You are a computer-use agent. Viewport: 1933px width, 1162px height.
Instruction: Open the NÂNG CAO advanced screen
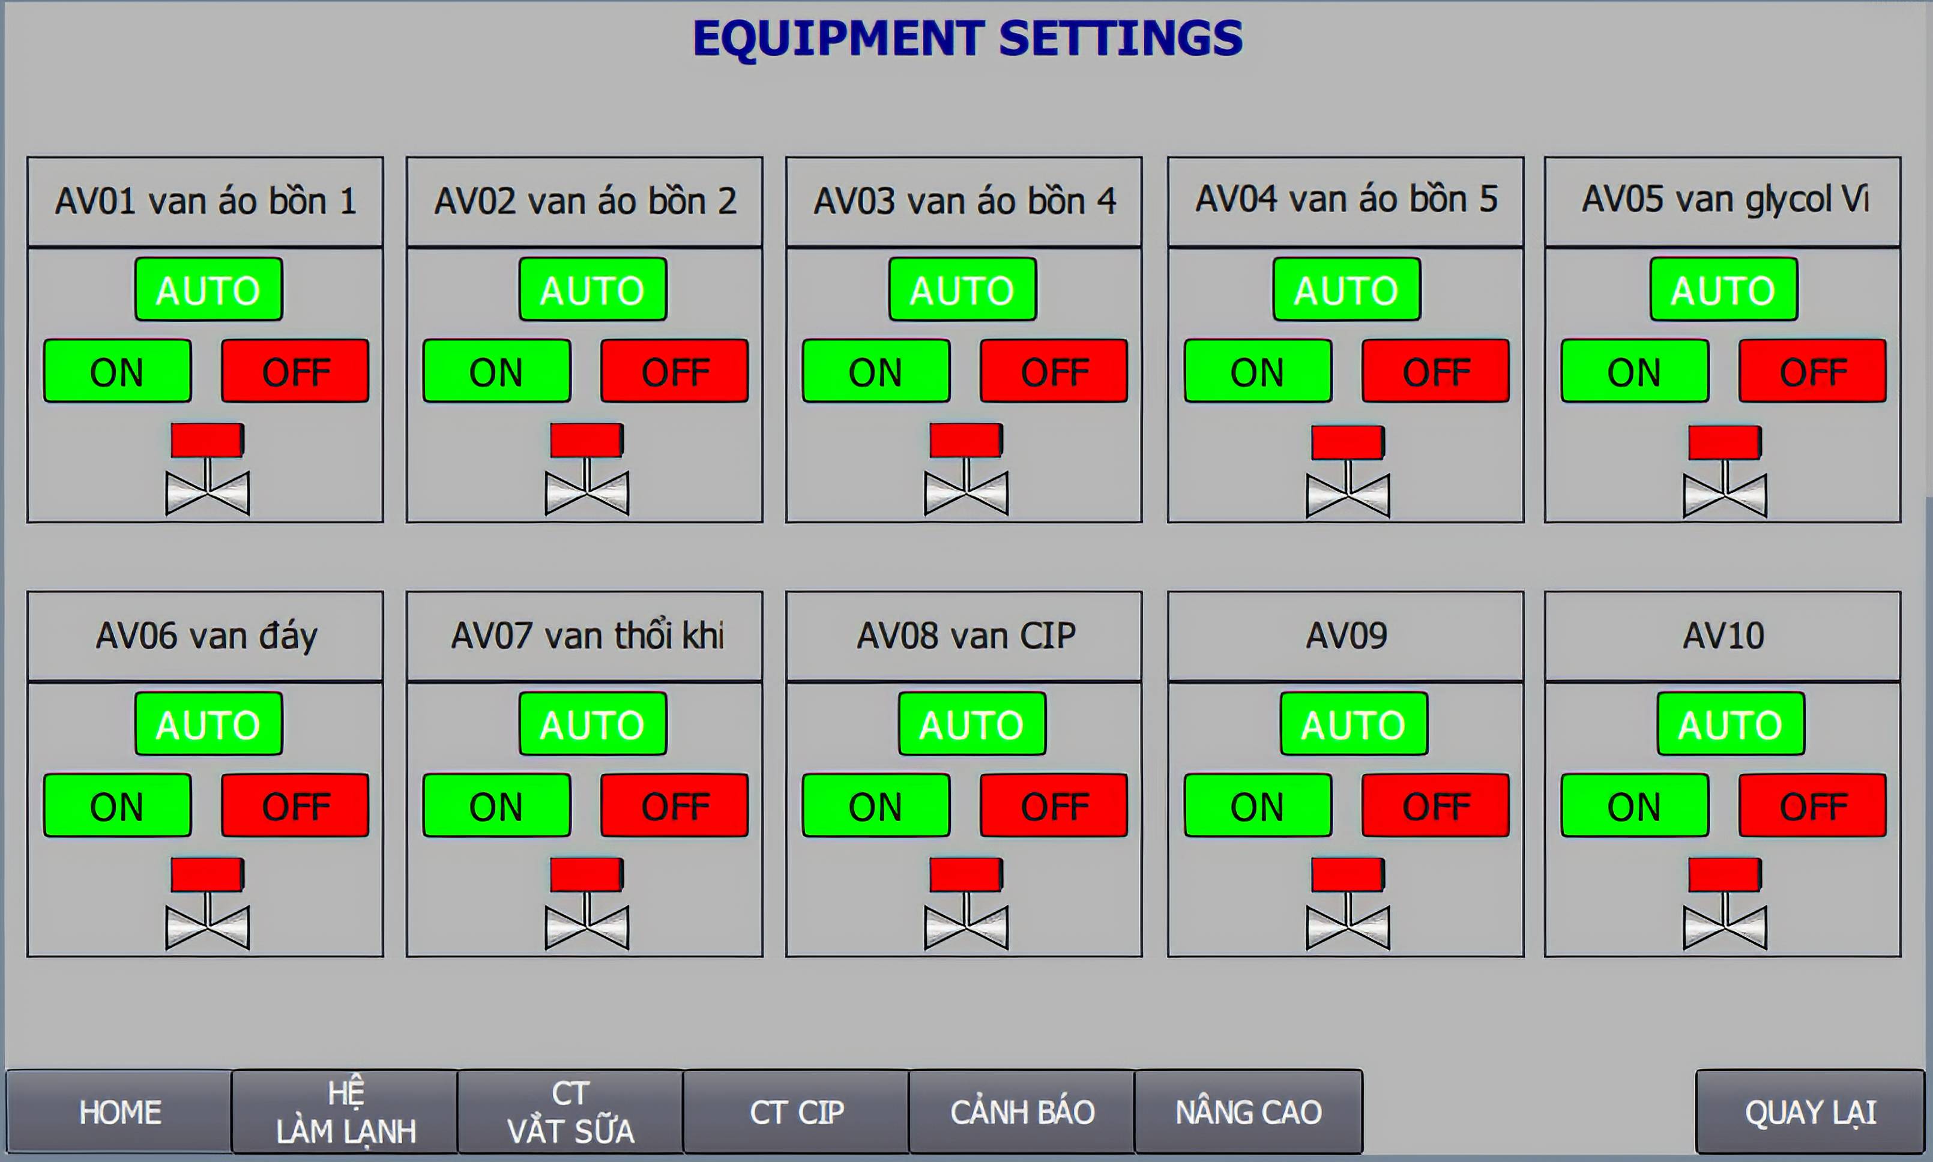pyautogui.click(x=1249, y=1112)
